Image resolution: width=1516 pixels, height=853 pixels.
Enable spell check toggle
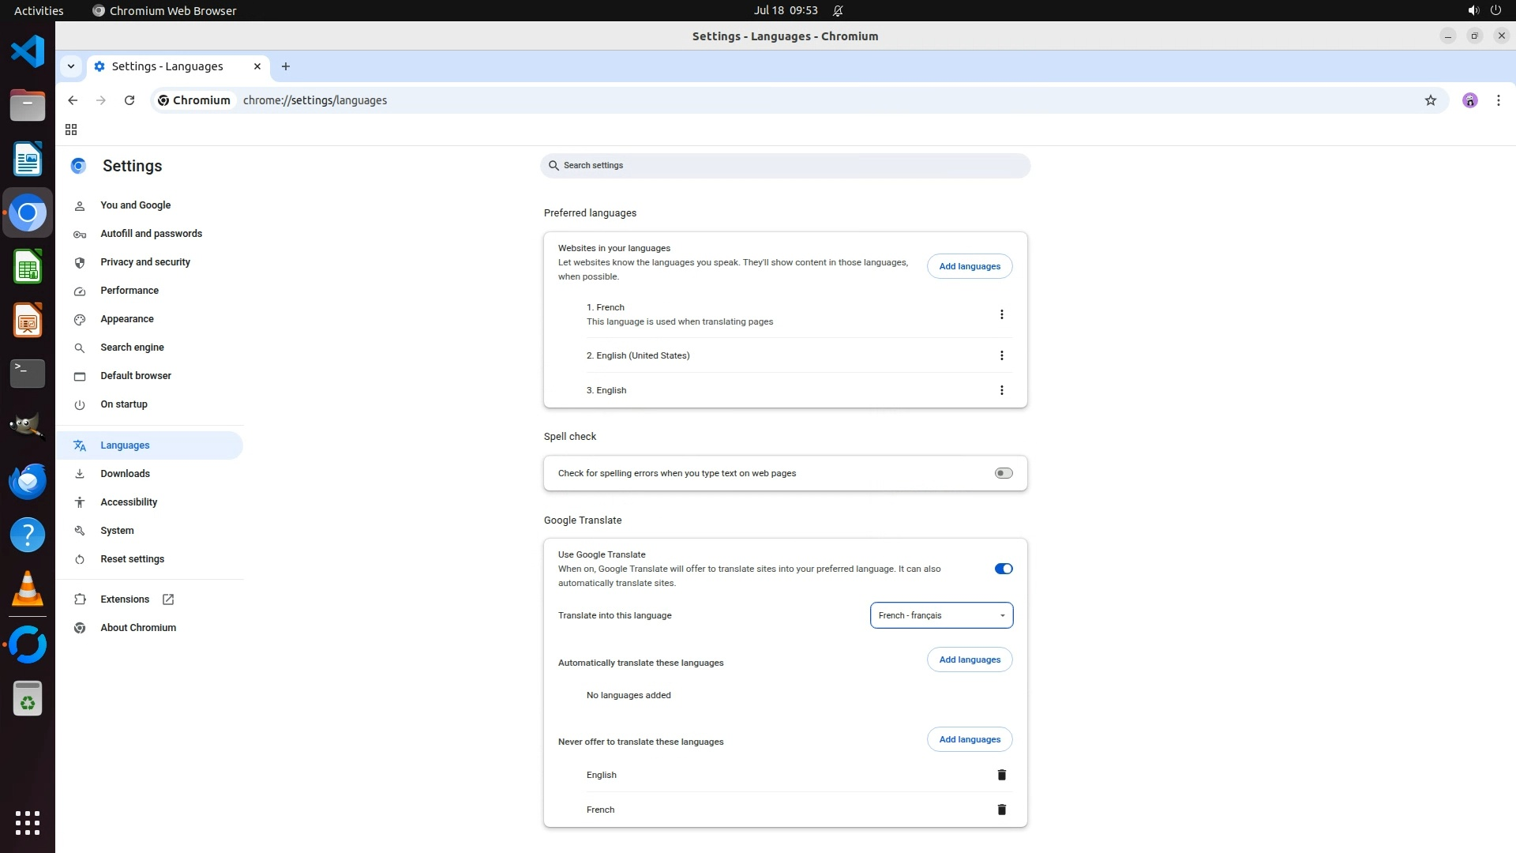point(1003,473)
